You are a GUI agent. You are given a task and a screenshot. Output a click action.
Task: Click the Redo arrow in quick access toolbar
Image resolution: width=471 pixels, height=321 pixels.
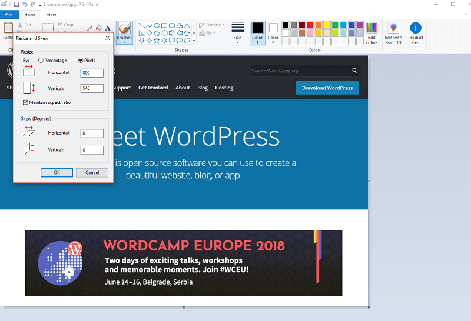(x=33, y=5)
